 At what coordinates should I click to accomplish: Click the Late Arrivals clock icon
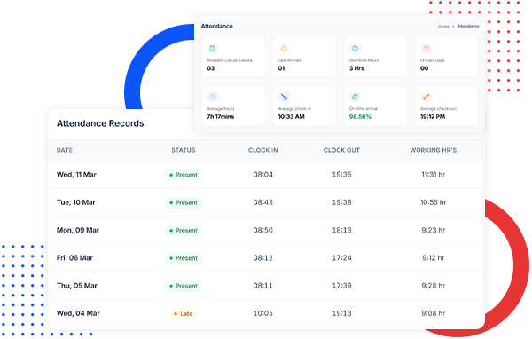(284, 49)
